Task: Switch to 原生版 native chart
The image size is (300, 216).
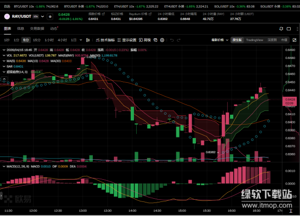Action: coord(237,40)
